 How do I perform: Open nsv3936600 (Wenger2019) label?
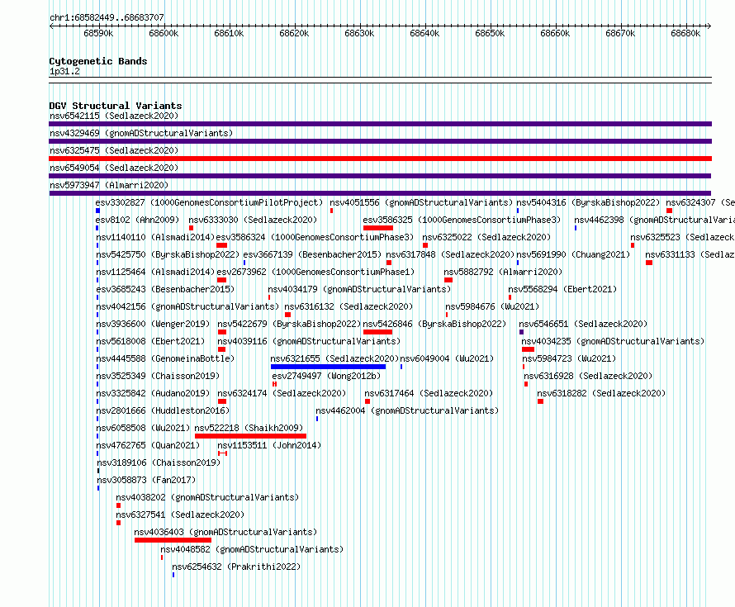pos(153,324)
